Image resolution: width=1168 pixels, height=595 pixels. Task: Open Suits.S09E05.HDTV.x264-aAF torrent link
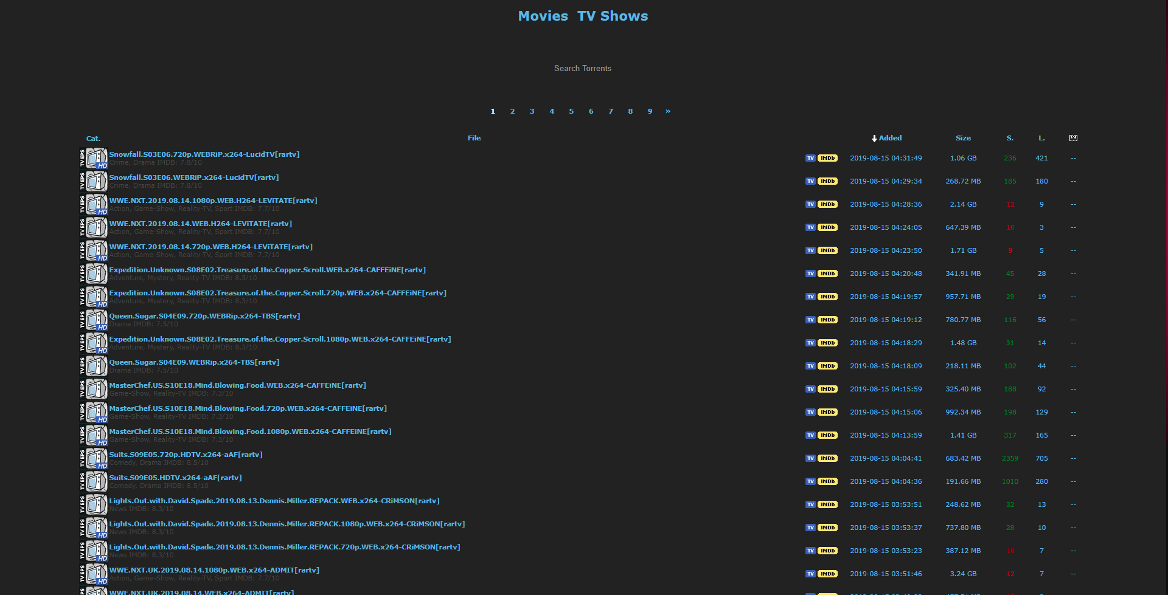(175, 478)
